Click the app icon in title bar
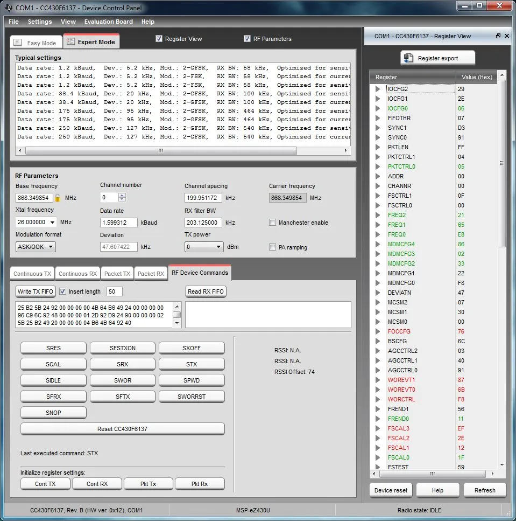 click(8, 8)
